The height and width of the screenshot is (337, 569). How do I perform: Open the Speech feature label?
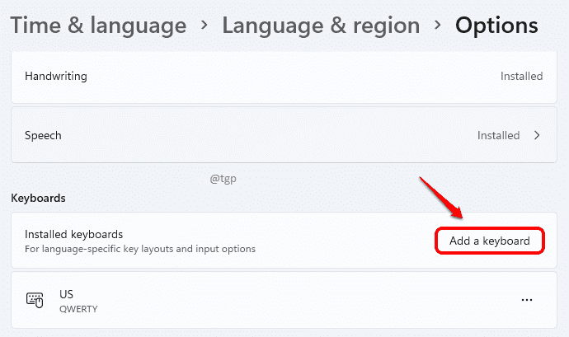(44, 135)
